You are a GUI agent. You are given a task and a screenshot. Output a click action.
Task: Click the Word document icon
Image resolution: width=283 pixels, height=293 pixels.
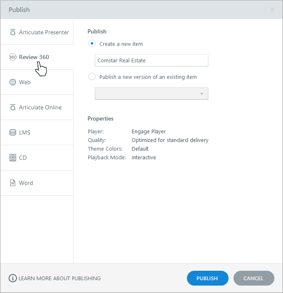tap(13, 183)
